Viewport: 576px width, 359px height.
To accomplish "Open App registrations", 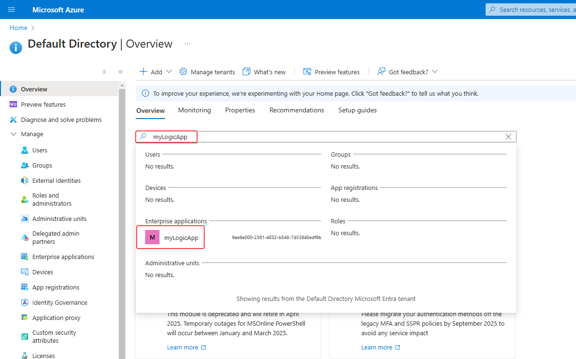I will point(56,287).
